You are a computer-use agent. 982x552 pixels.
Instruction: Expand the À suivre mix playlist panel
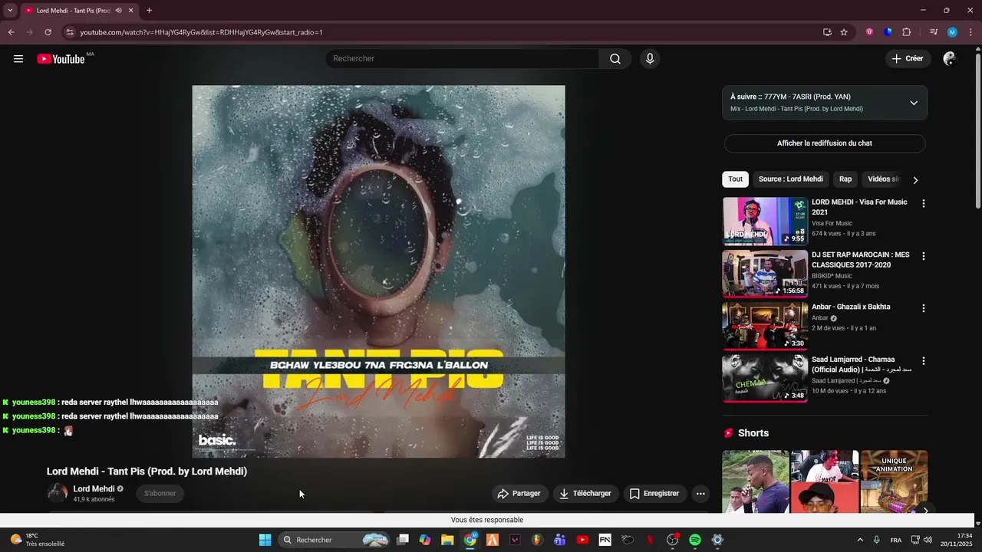[913, 103]
